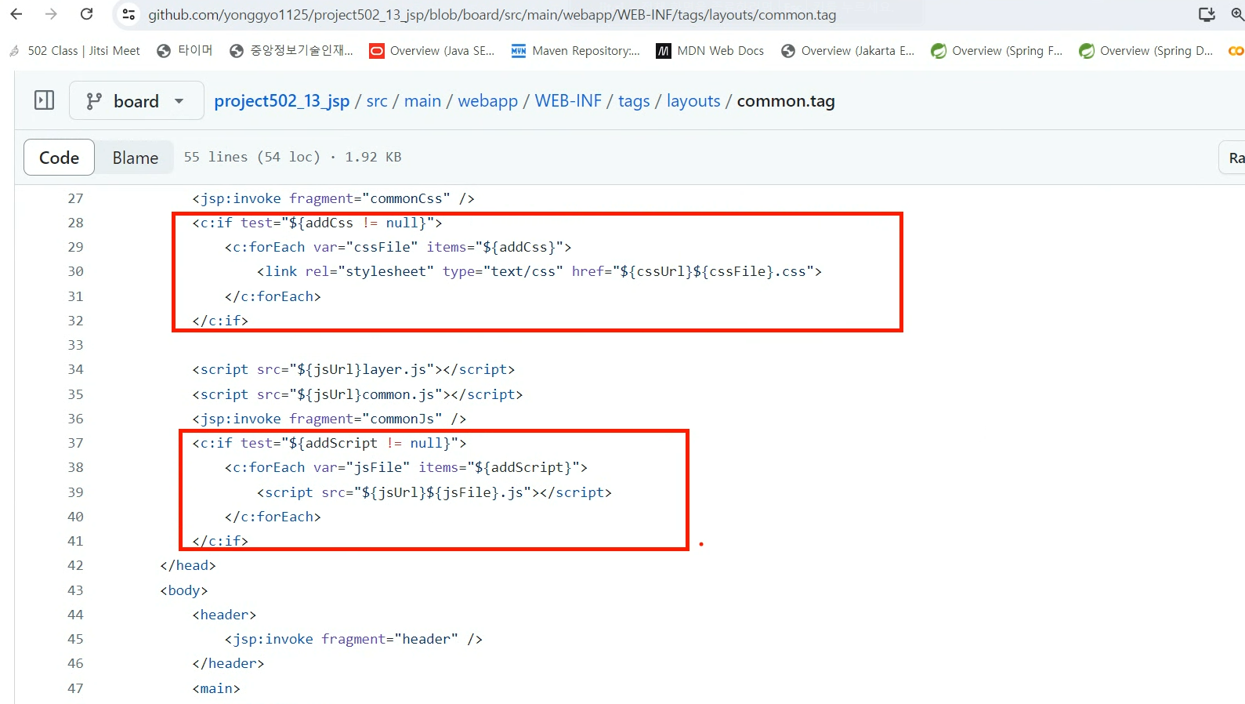
Task: Select line number 47
Action: (75, 688)
